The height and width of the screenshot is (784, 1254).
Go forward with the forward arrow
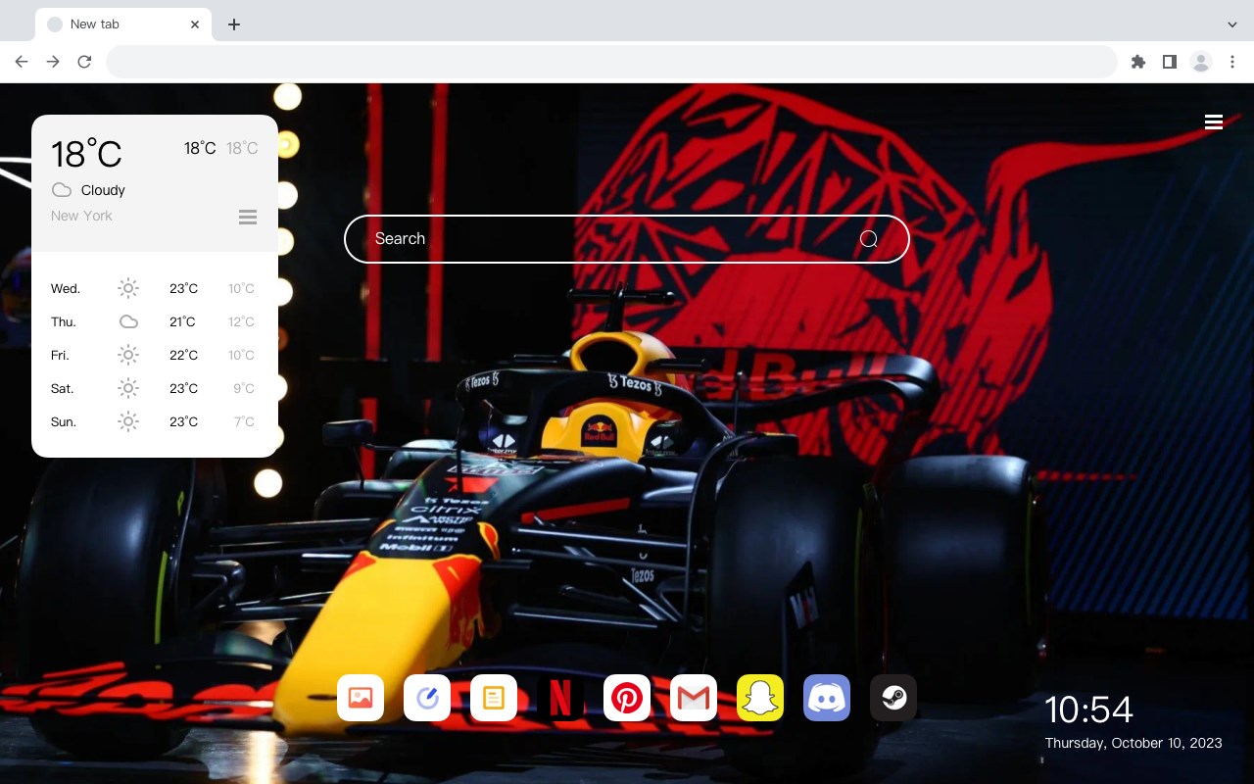tap(53, 62)
